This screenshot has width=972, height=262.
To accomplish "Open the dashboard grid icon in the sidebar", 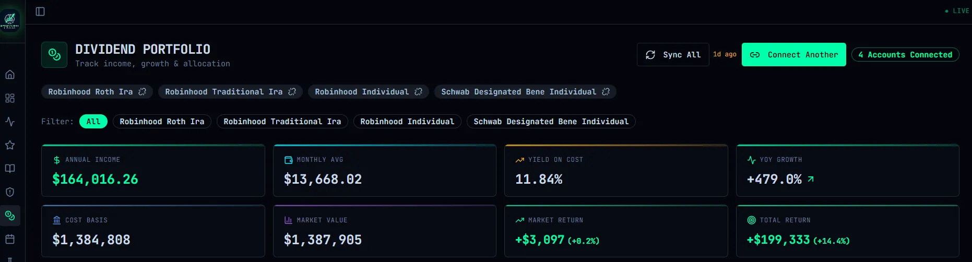I will pyautogui.click(x=10, y=98).
